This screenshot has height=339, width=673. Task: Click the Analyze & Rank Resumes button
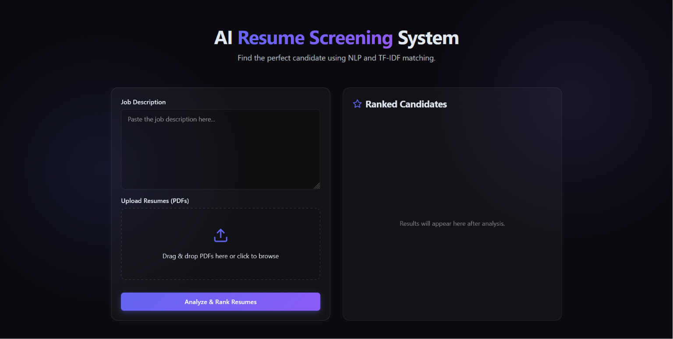coord(220,302)
